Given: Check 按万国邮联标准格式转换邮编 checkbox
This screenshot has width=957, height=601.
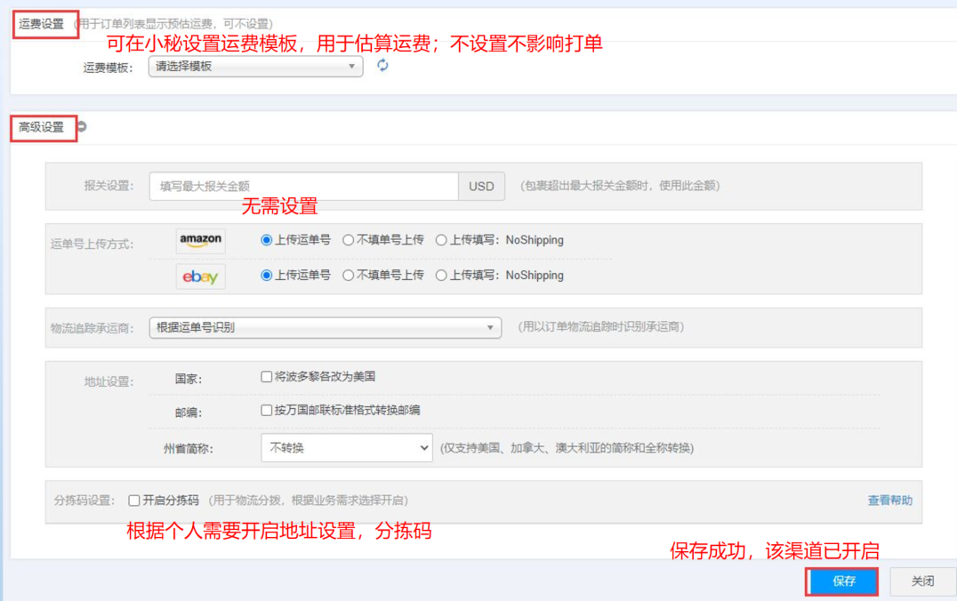Looking at the screenshot, I should 266,411.
